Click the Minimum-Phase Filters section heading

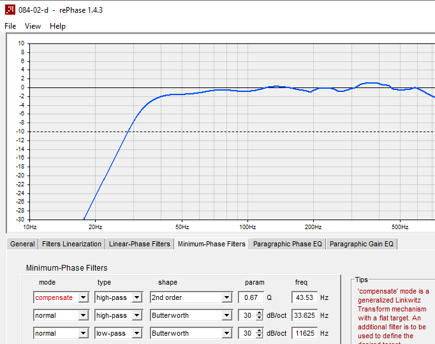point(66,268)
